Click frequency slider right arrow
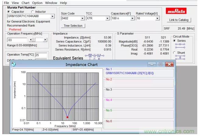Screen dimensions: 200x136 pos(45,40)
